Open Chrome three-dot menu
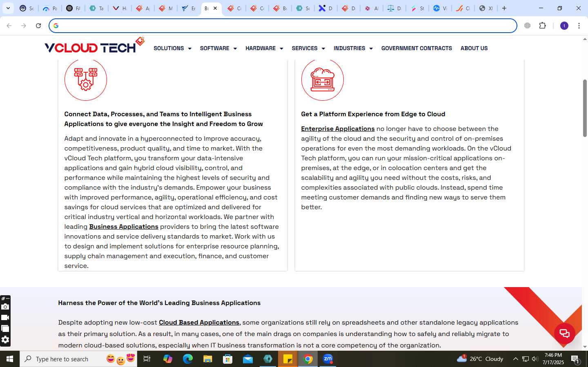This screenshot has height=367, width=588. [x=579, y=26]
